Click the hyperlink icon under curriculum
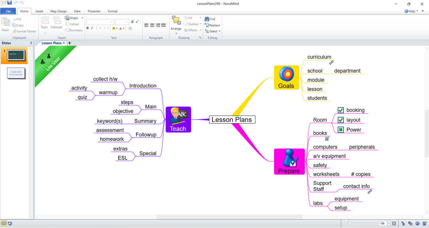The image size is (429, 228). click(x=331, y=63)
